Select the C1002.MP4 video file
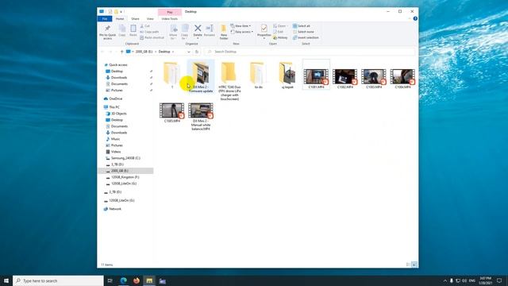This screenshot has height=286, width=508. click(345, 79)
